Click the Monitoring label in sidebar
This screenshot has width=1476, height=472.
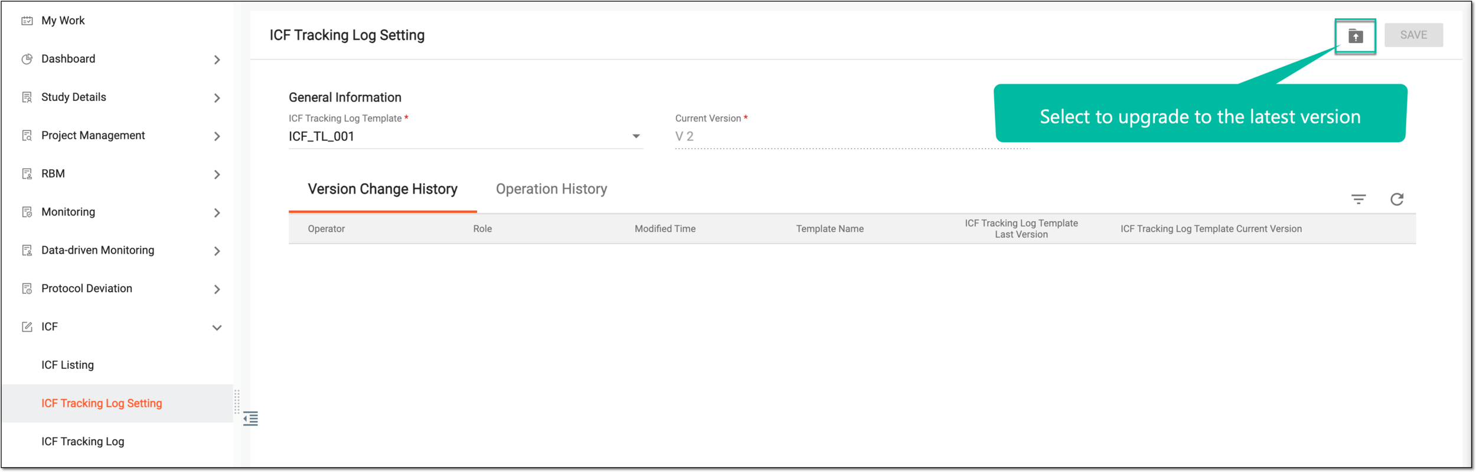click(68, 212)
